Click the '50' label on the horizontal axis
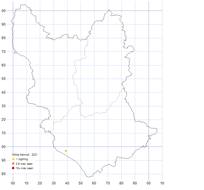The height and width of the screenshot is (190, 204). [x=81, y=183]
